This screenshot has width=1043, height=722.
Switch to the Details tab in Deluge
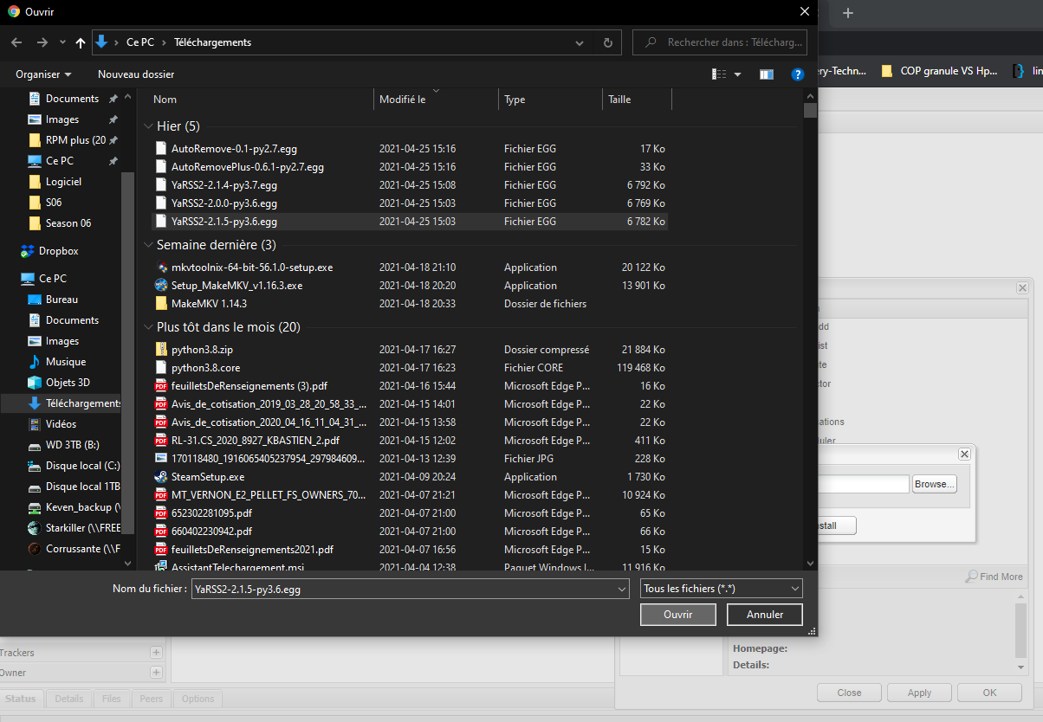(x=69, y=699)
